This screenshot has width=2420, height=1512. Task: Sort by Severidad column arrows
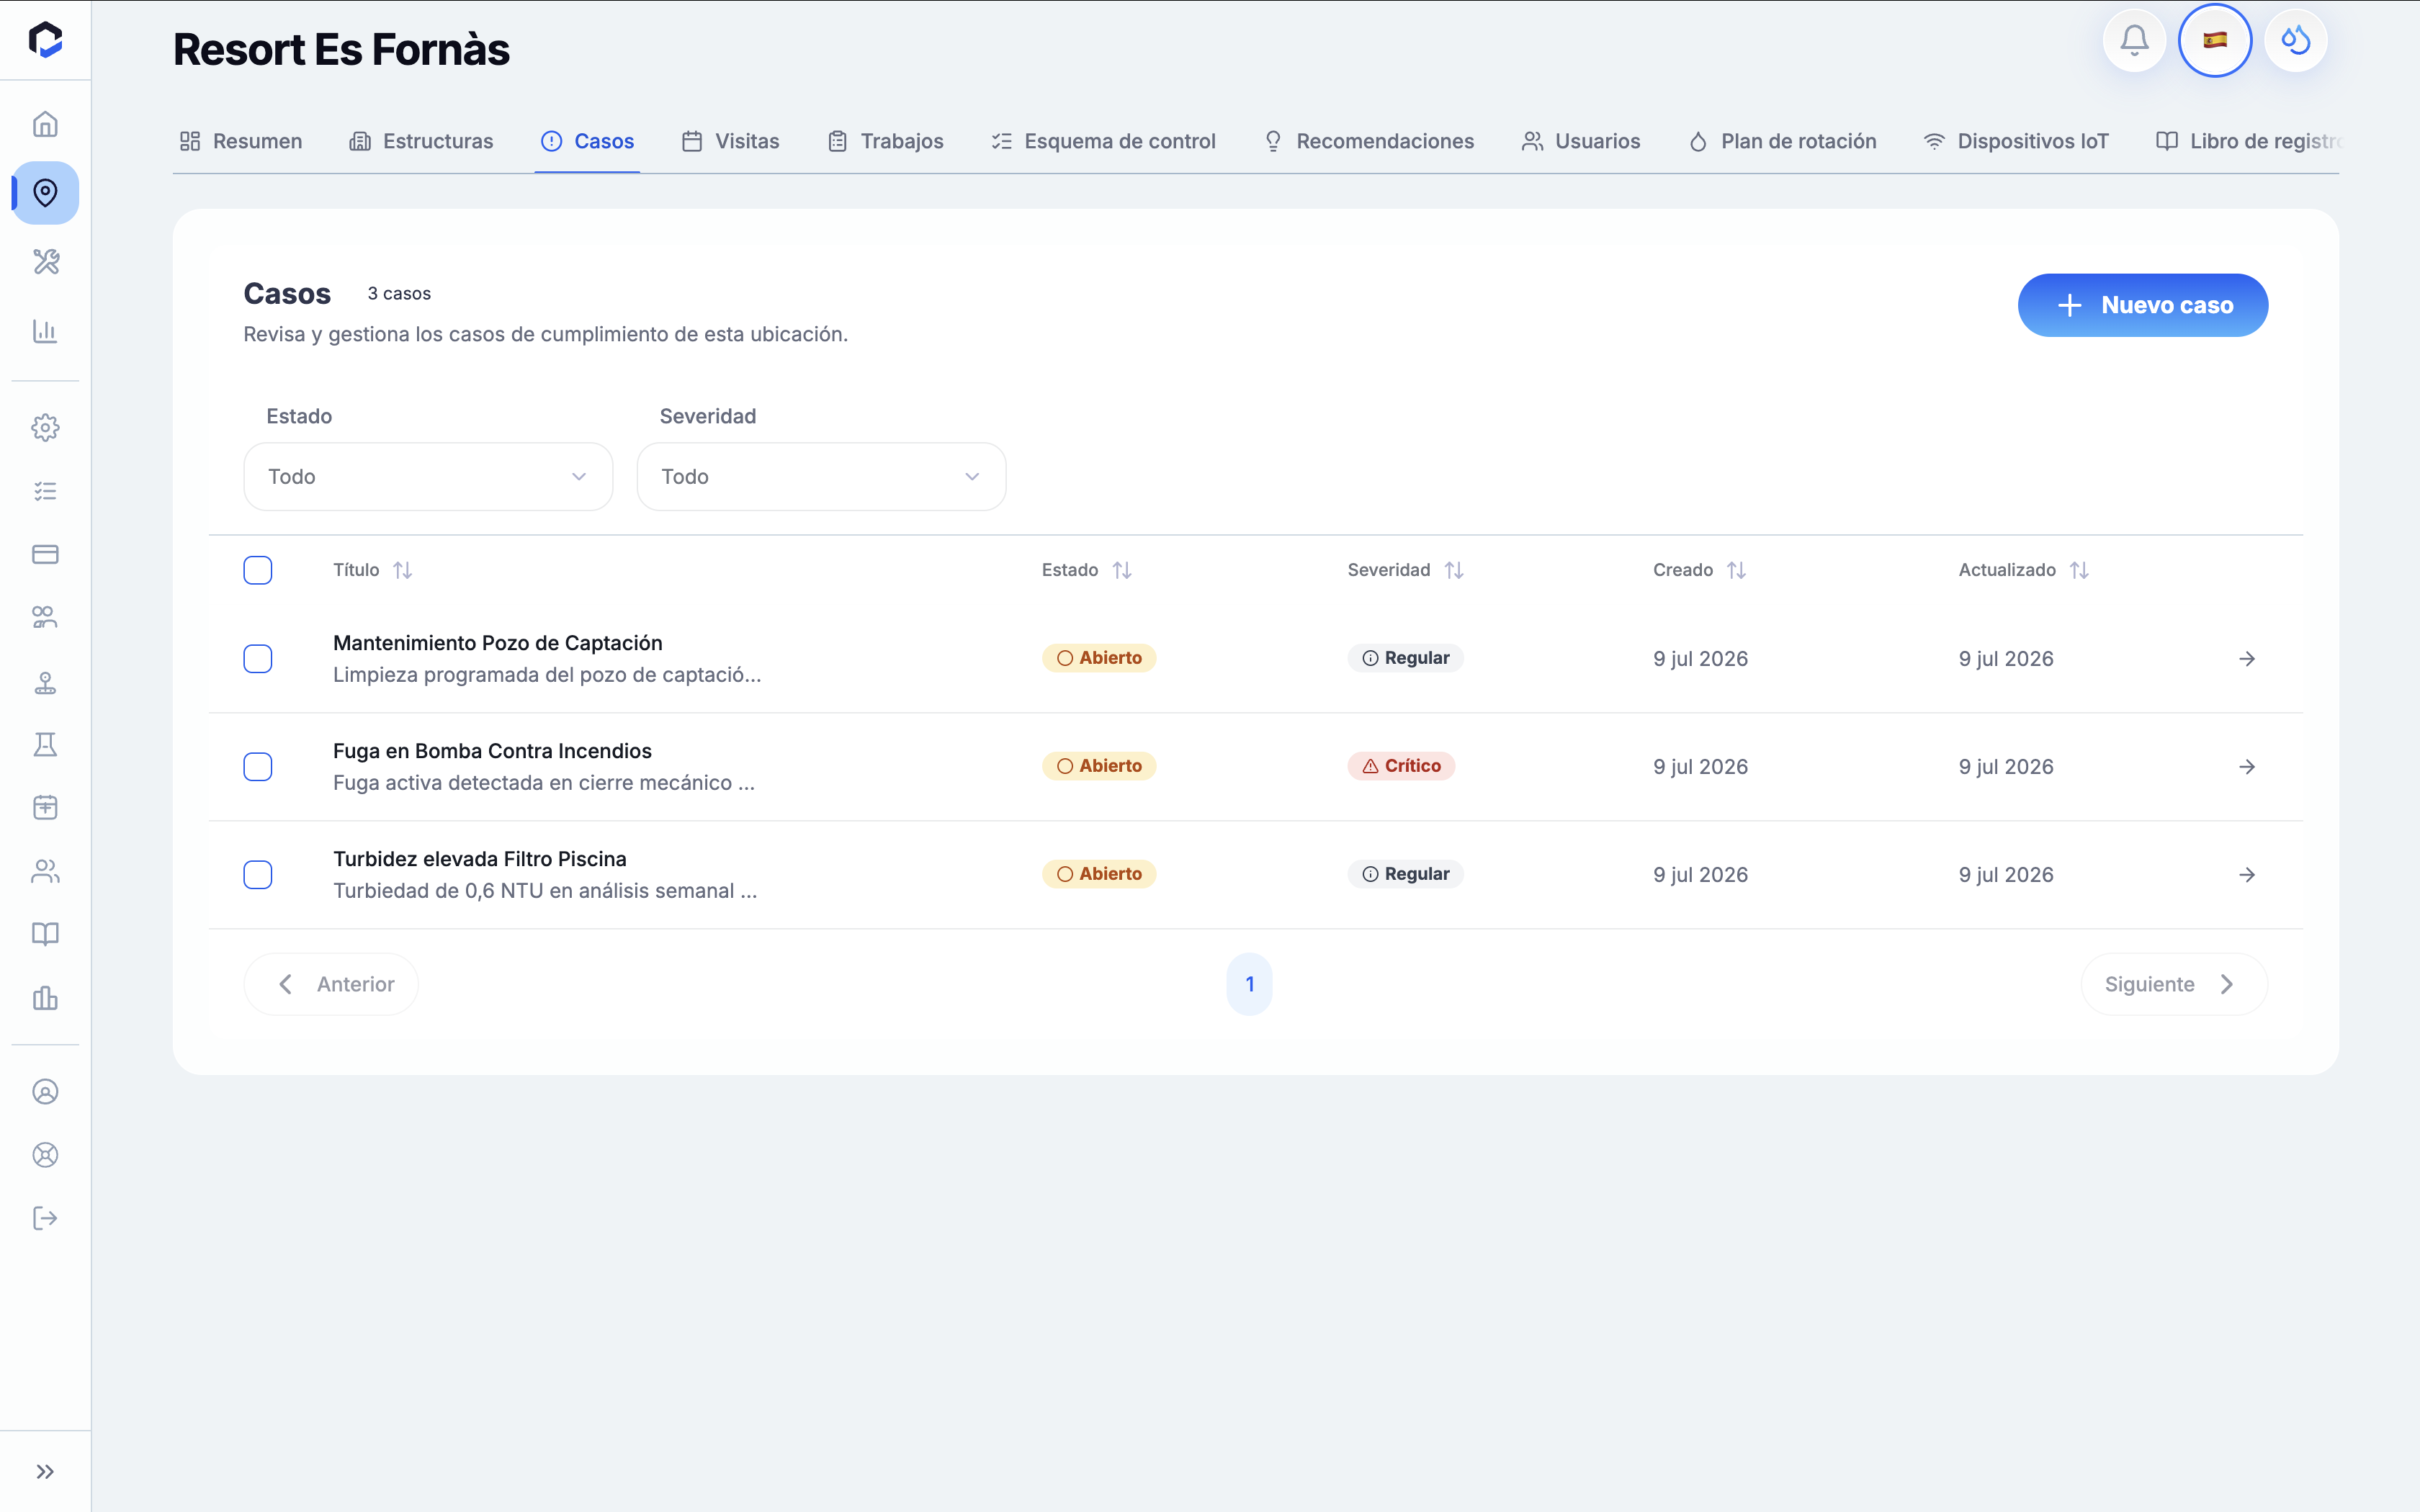[1454, 570]
